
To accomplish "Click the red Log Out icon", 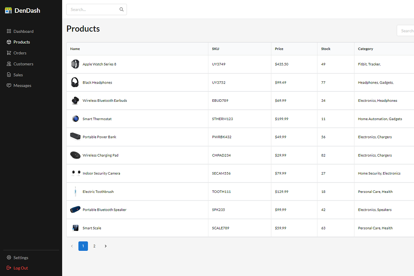I will pyautogui.click(x=9, y=268).
